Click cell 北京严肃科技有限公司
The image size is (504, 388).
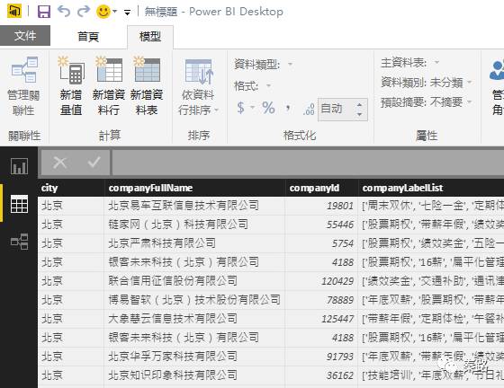point(194,243)
